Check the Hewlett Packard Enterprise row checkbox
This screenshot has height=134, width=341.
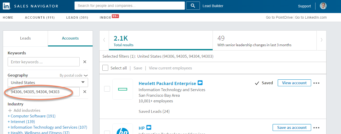(x=107, y=89)
